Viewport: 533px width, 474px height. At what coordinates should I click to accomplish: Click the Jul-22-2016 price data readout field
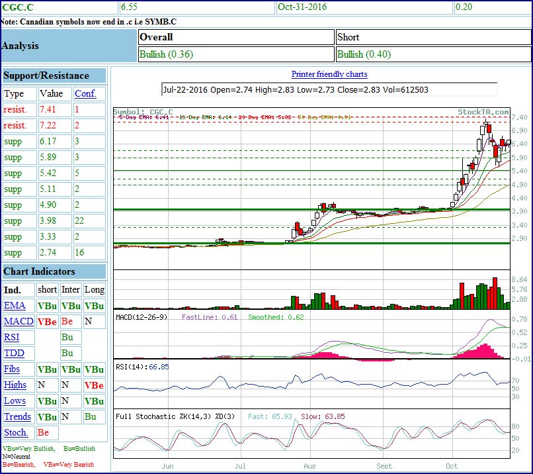point(329,89)
